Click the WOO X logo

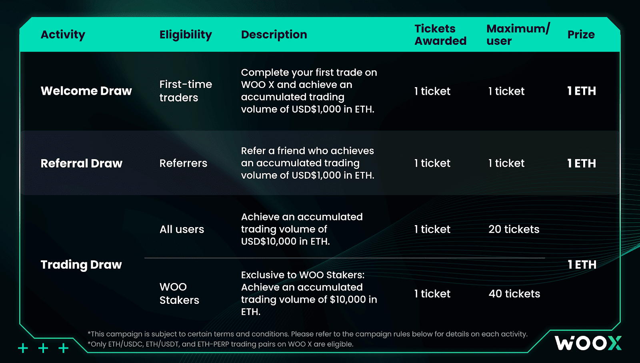click(x=588, y=343)
